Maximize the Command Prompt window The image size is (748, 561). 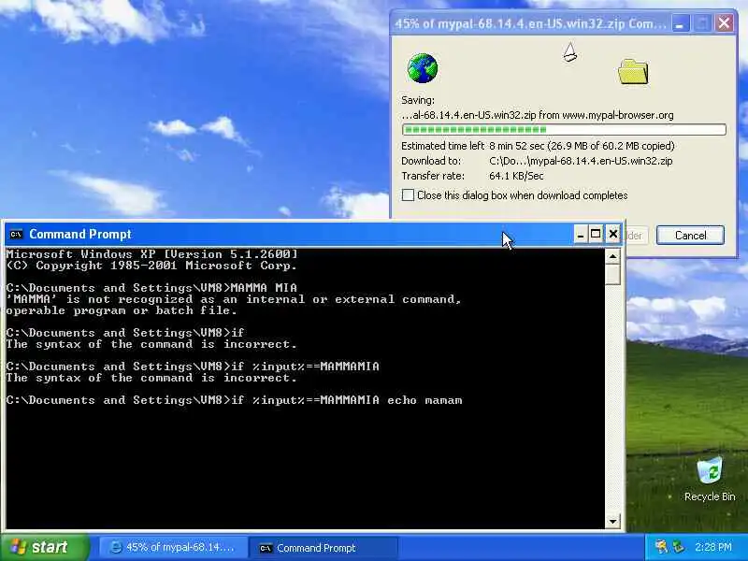pyautogui.click(x=596, y=235)
